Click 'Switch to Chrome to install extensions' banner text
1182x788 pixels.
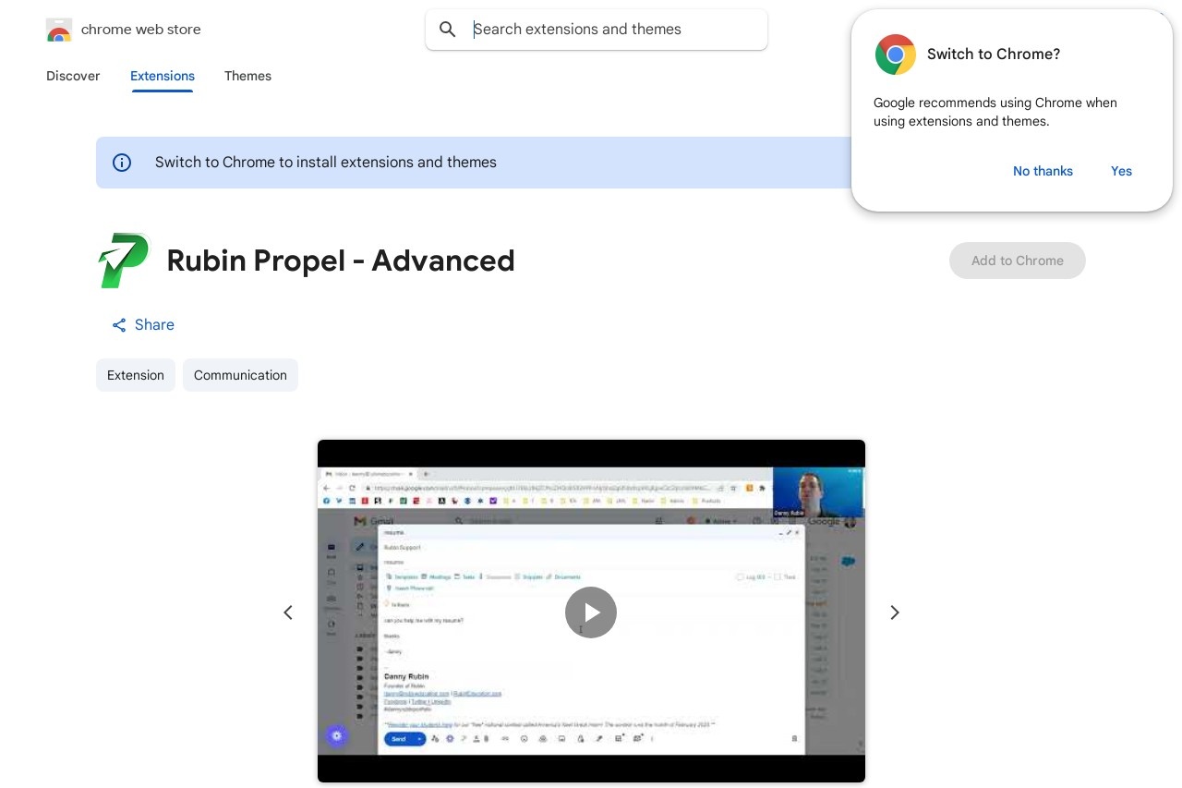click(x=326, y=163)
